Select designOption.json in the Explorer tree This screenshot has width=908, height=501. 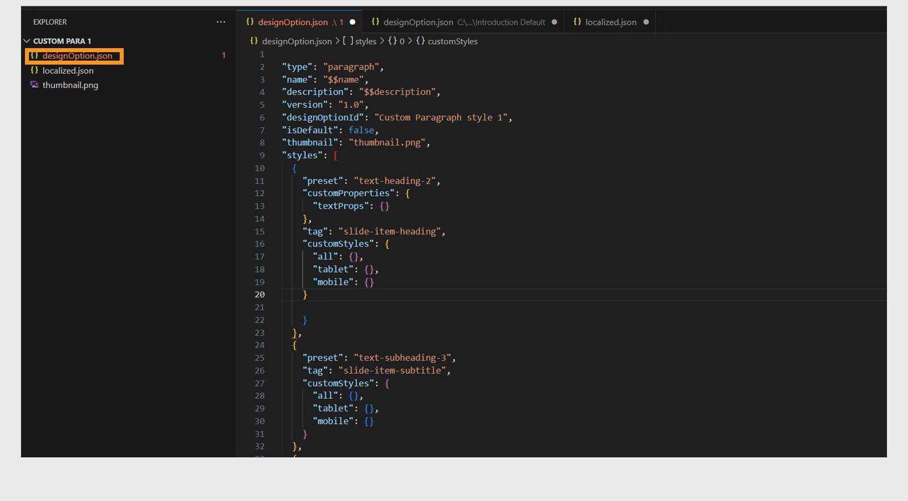[x=77, y=56]
